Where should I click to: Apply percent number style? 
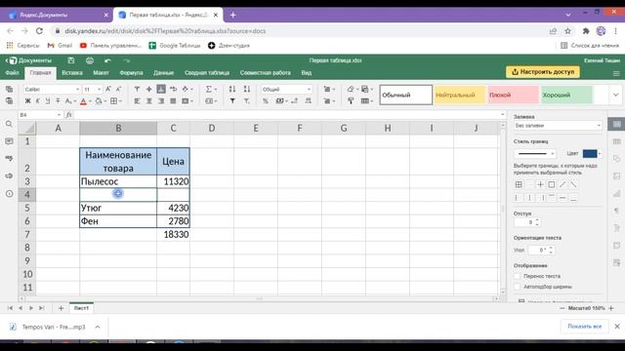[266, 101]
